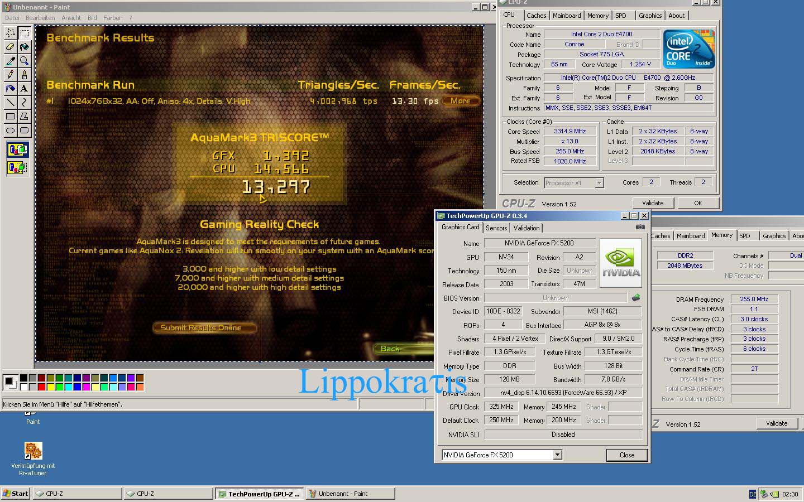The image size is (804, 502).
Task: Activate the Magnifier tool in Paint
Action: coord(24,61)
